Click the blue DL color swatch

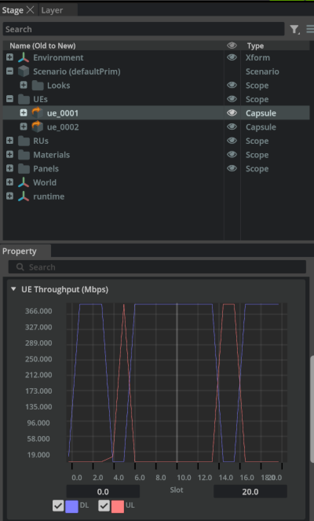coord(71,506)
